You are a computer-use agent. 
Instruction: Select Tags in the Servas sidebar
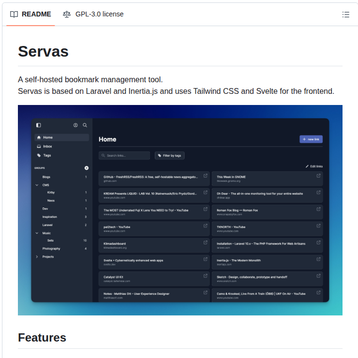[47, 155]
